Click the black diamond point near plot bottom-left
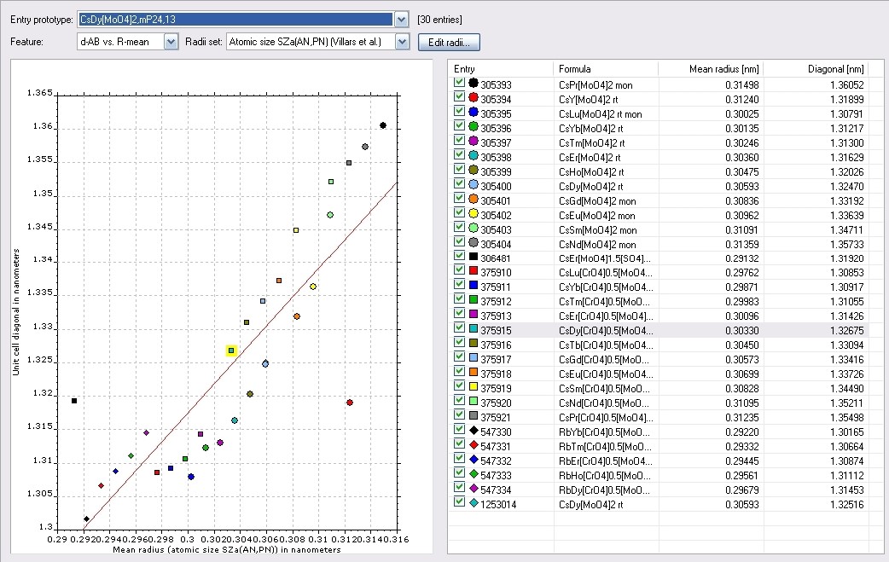This screenshot has height=562, width=889. click(x=86, y=519)
